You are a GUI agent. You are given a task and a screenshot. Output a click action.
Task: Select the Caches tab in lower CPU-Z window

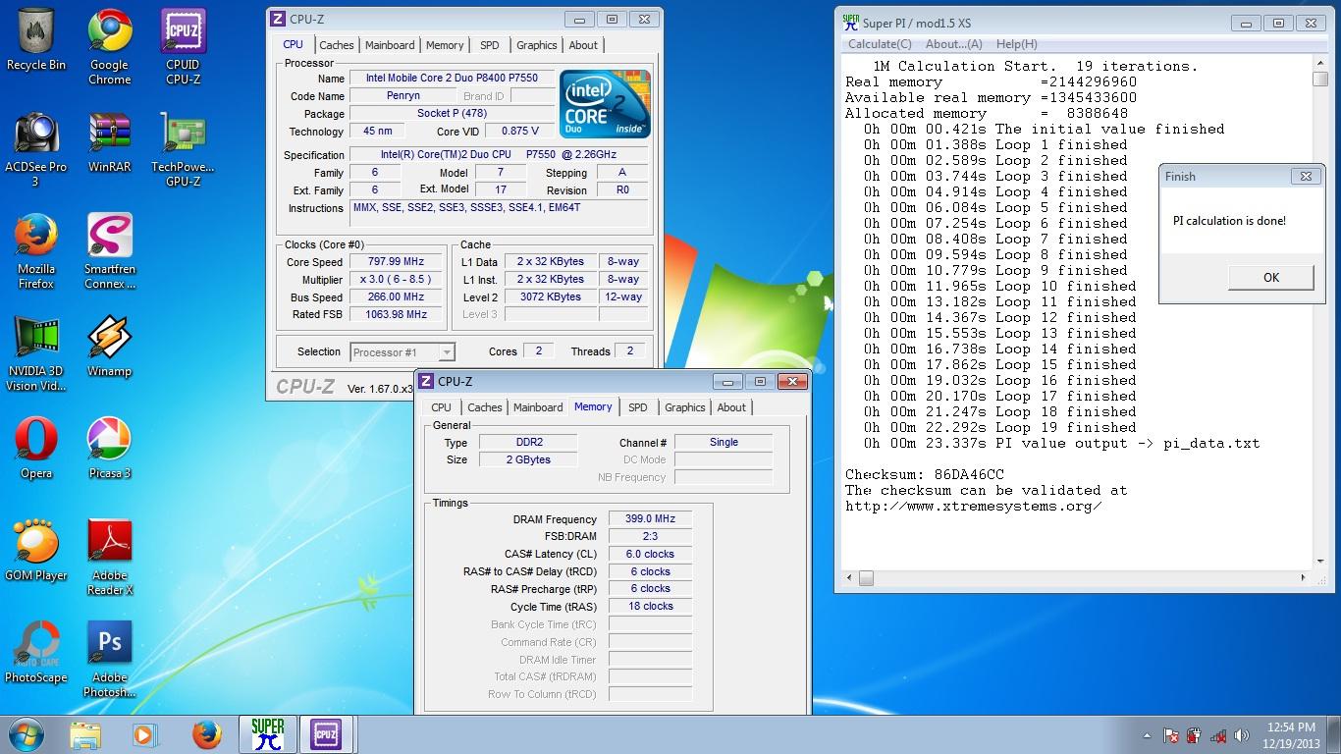(485, 407)
